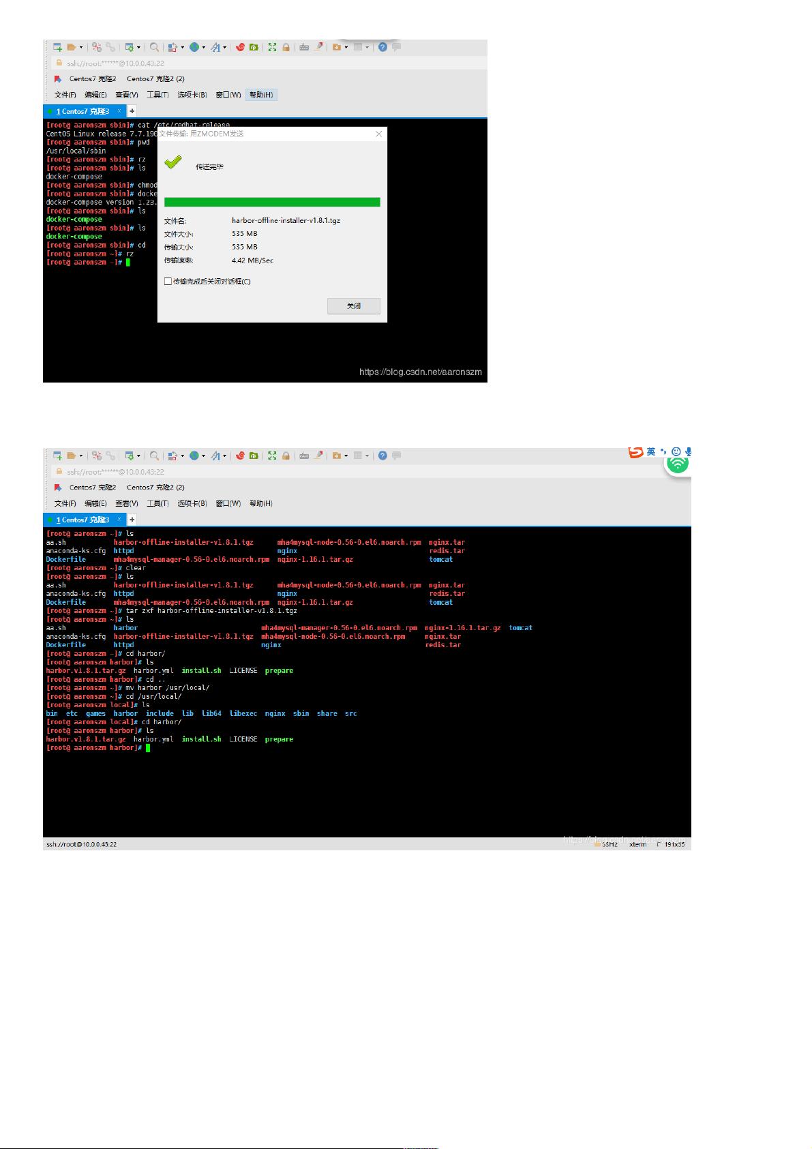Expand globe icon dropdown in harbor listing window toolbar
The height and width of the screenshot is (1149, 812).
(x=203, y=456)
